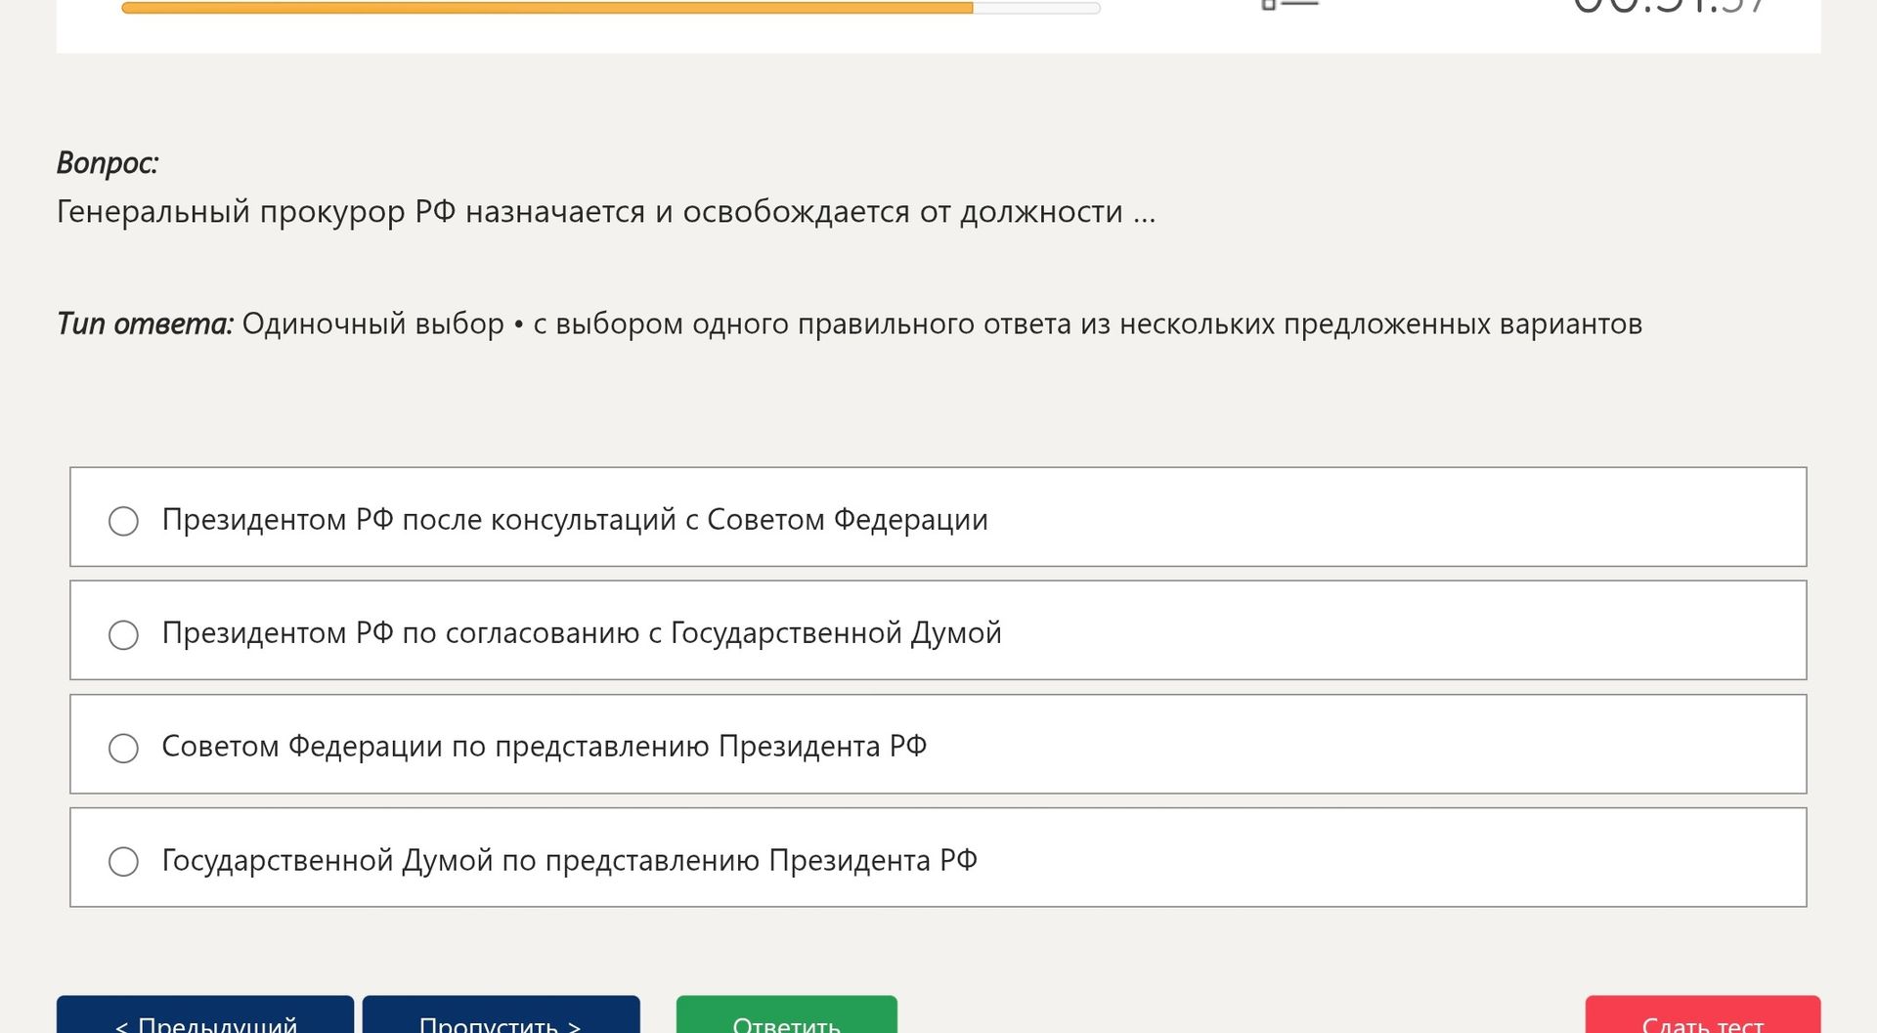This screenshot has height=1033, width=1877.
Task: Select radio 'Государственной Думой по представлению Президента РФ'
Action: pos(123,861)
